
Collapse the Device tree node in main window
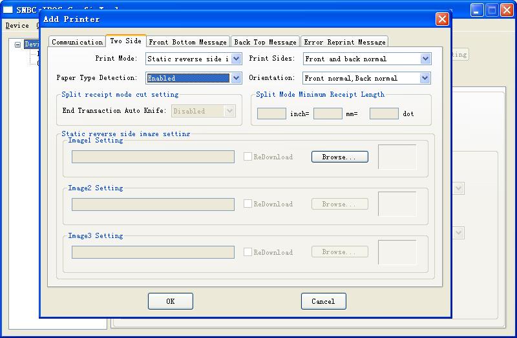coord(18,45)
